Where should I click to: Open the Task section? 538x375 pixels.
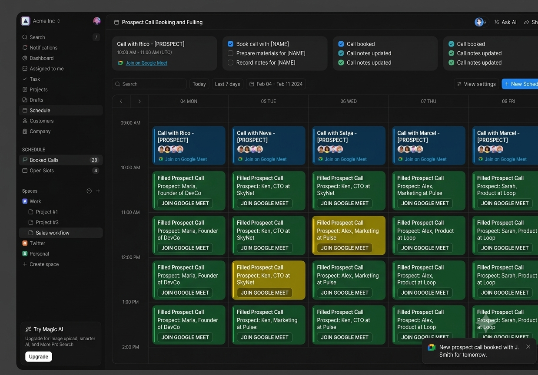tap(61, 79)
